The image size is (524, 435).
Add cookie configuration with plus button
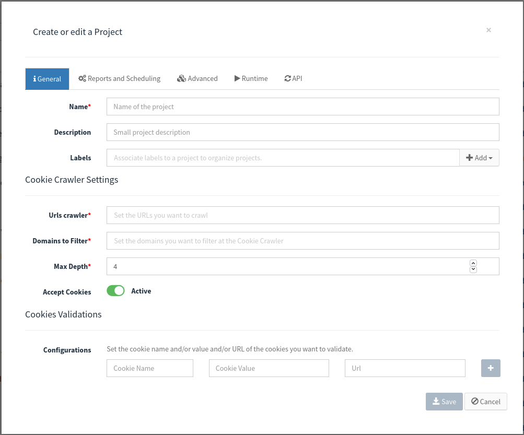click(491, 368)
